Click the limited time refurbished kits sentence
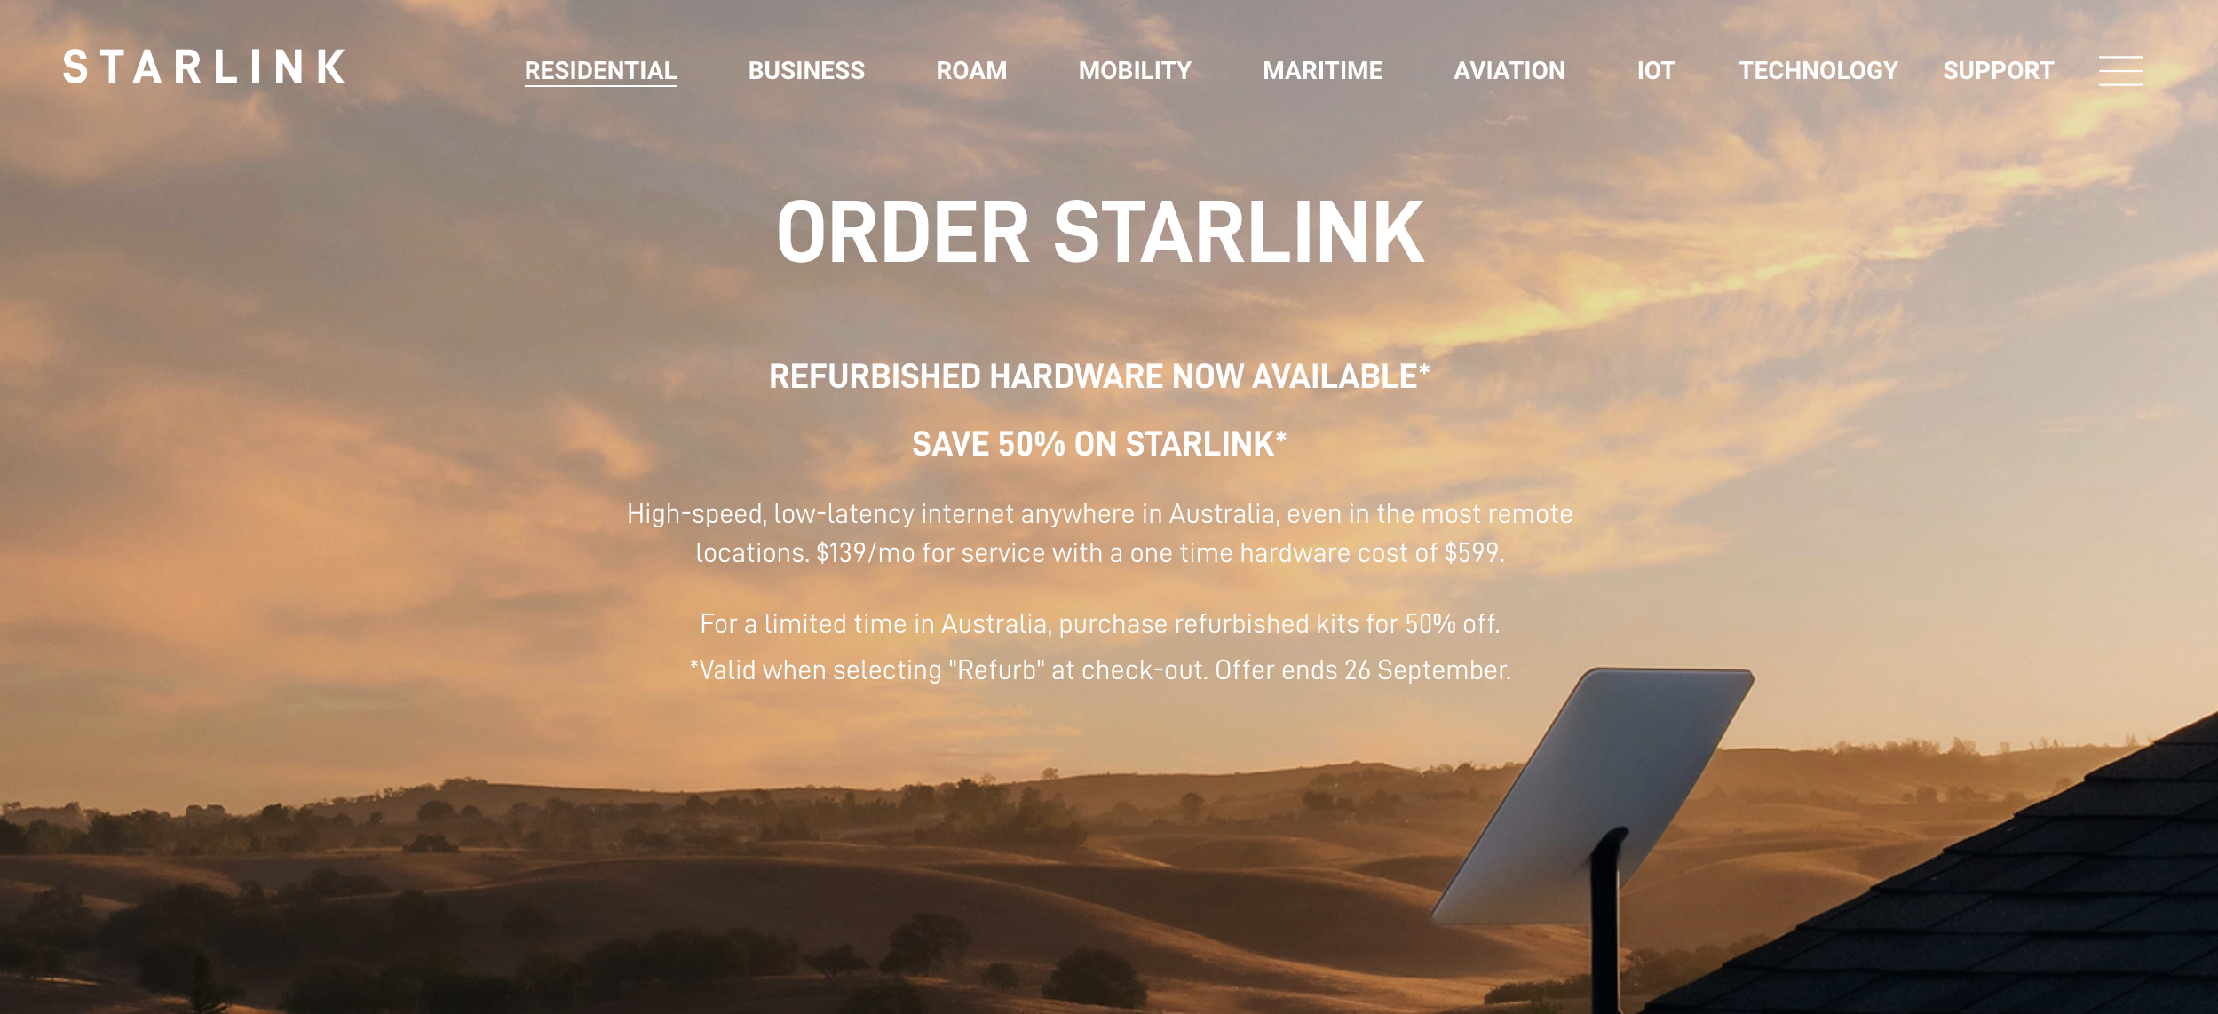The width and height of the screenshot is (2218, 1014). point(1099,623)
